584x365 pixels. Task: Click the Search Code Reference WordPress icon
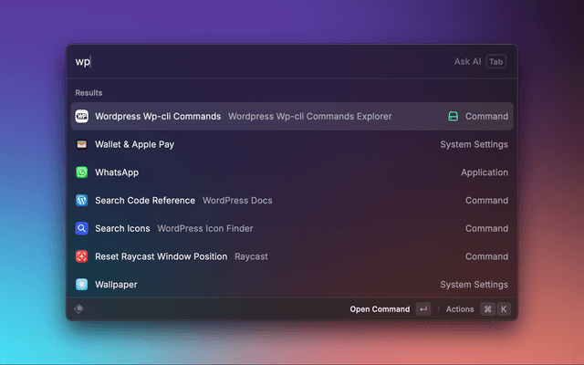pyautogui.click(x=81, y=201)
